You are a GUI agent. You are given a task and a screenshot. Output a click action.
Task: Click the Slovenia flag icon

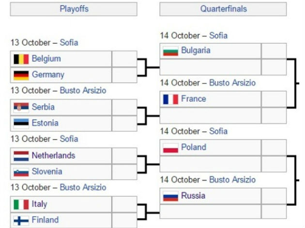[x=21, y=172]
